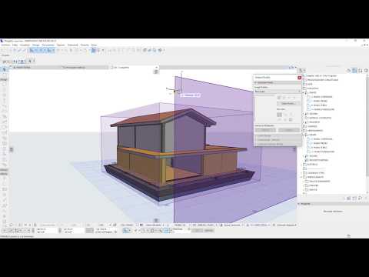369x277 pixels.
Task: Open the Visualizza menu
Action: [x=25, y=45]
